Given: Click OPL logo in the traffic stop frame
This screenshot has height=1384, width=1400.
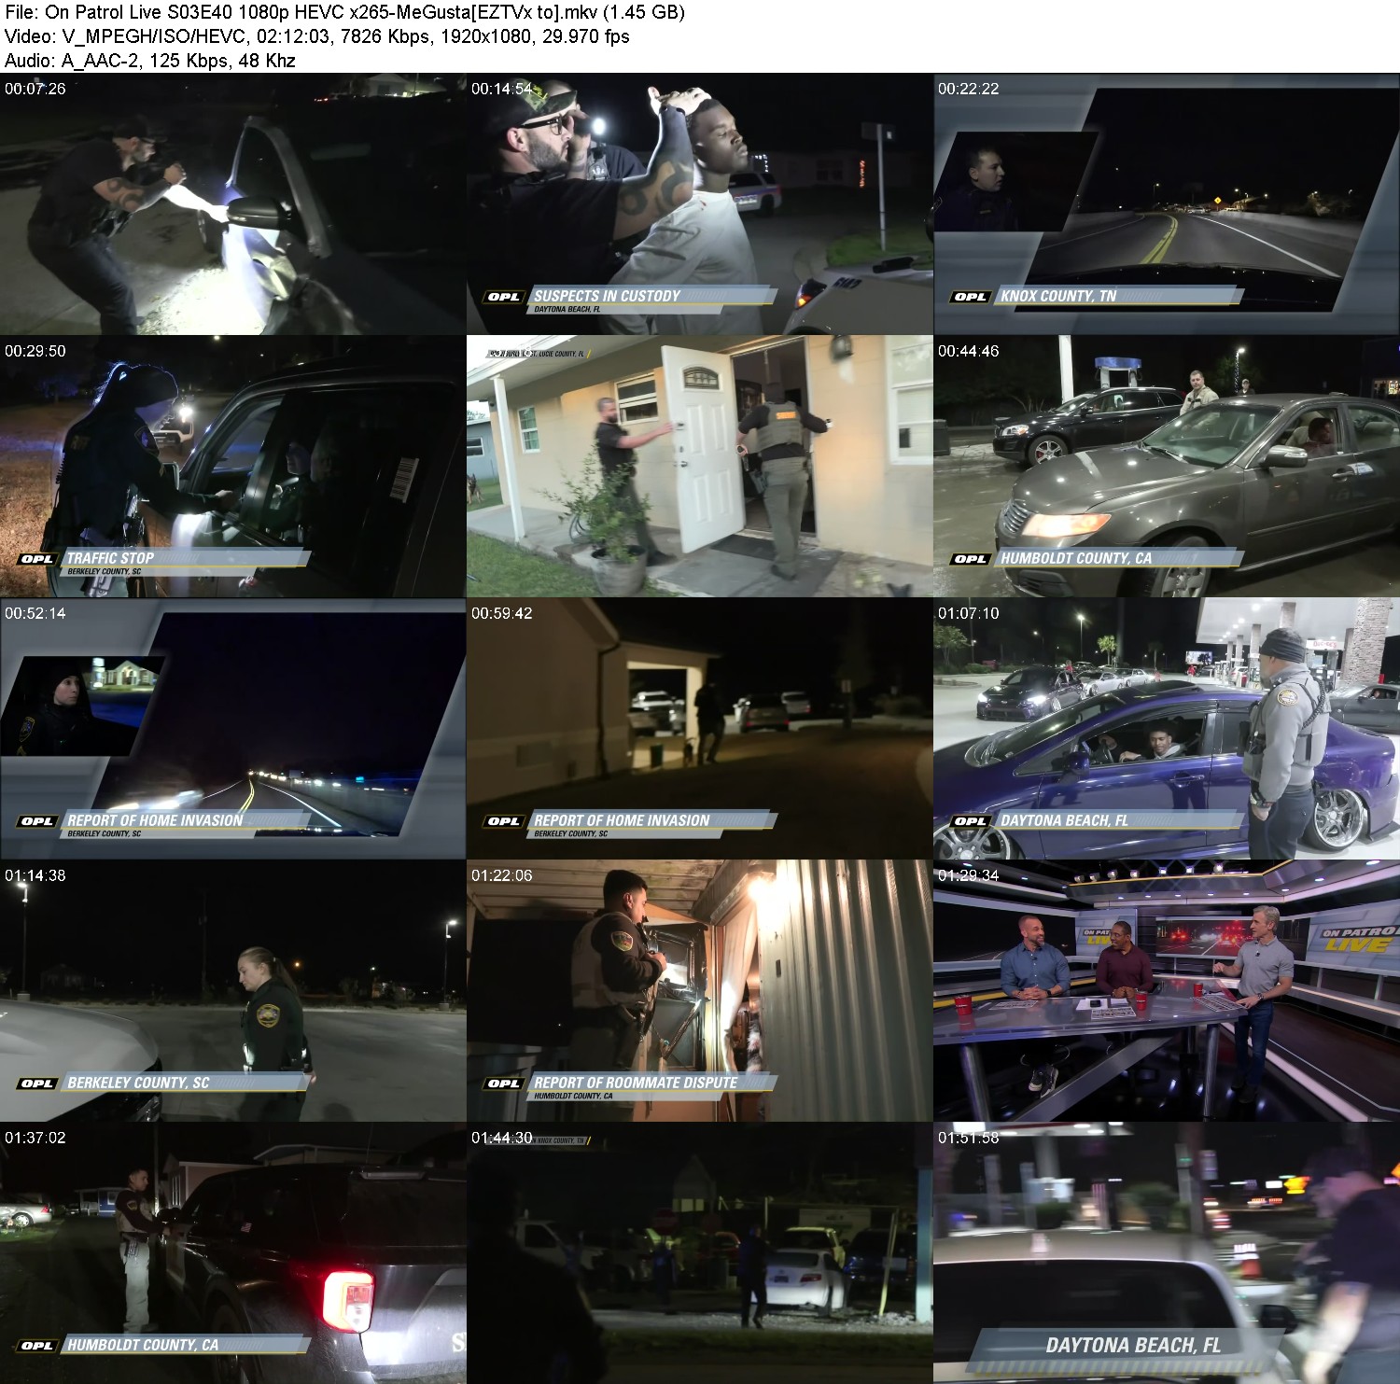Looking at the screenshot, I should [x=37, y=559].
